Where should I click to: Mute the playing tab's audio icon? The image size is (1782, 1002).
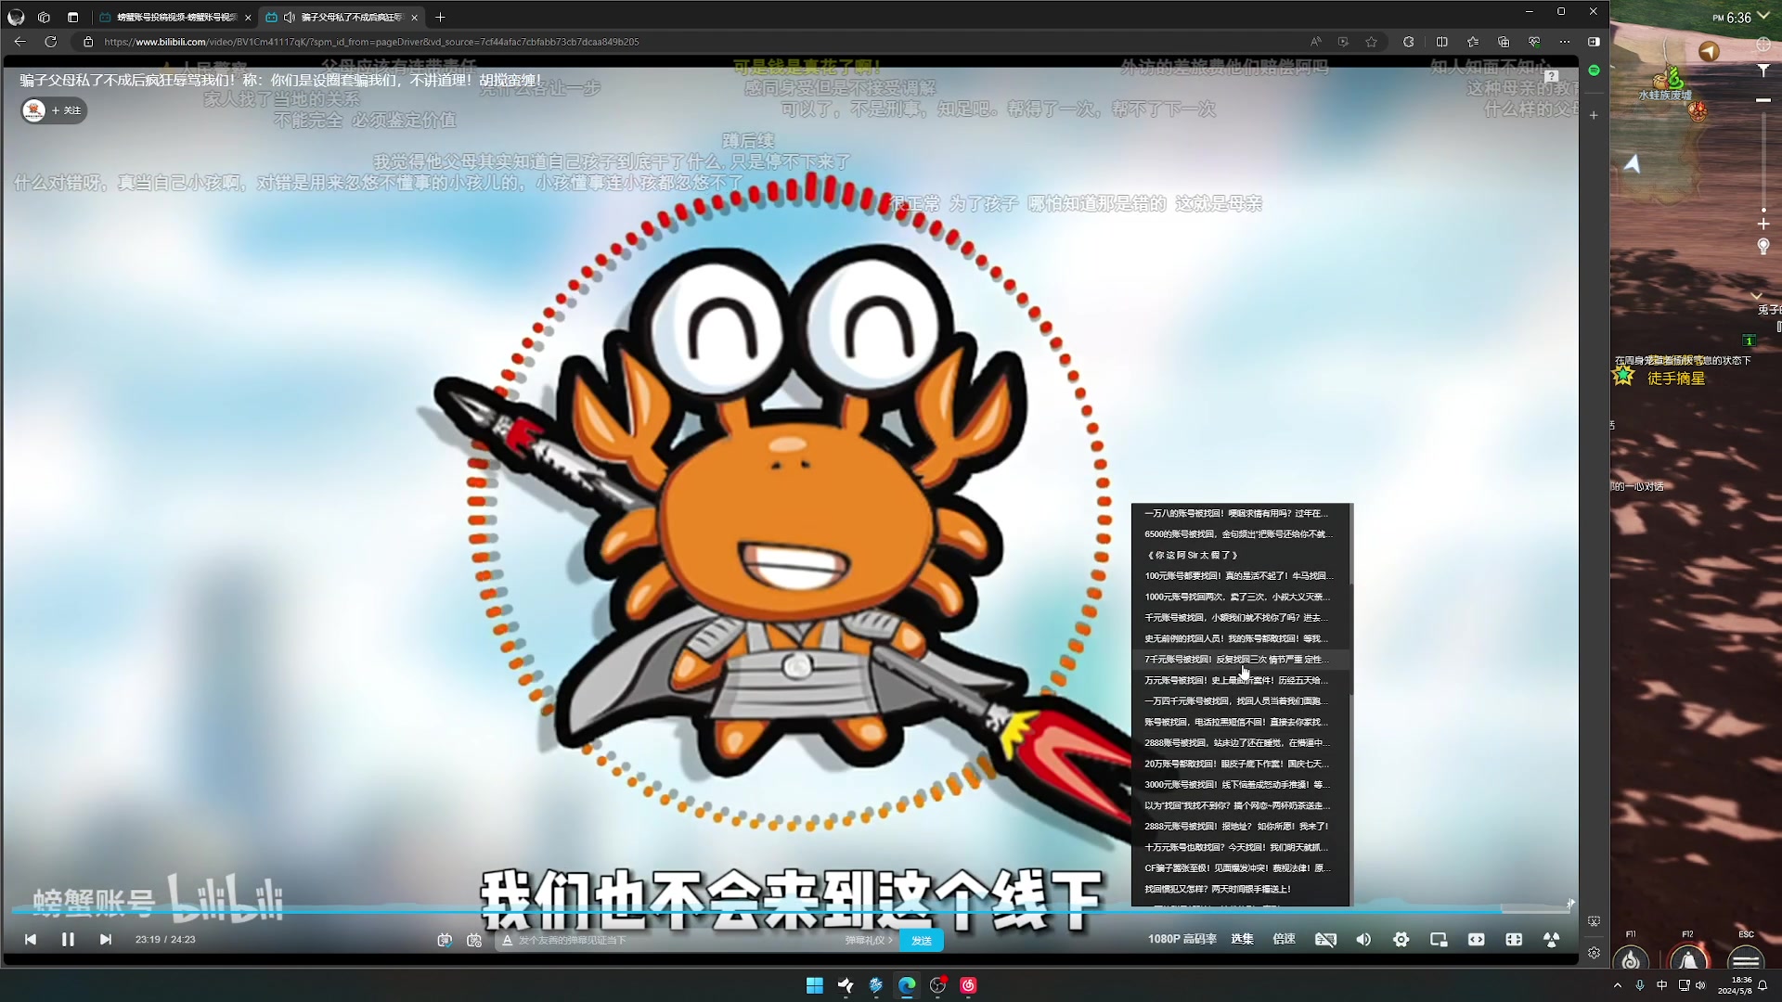click(x=290, y=17)
